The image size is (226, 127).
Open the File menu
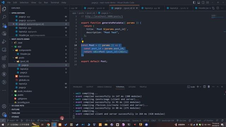(x=9, y=2)
